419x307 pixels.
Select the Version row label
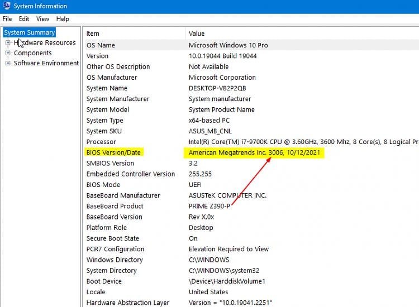[97, 56]
